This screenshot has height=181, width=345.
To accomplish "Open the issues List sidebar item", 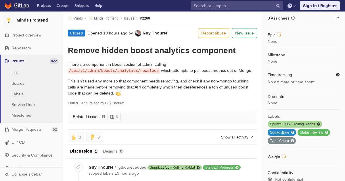I will click(15, 73).
